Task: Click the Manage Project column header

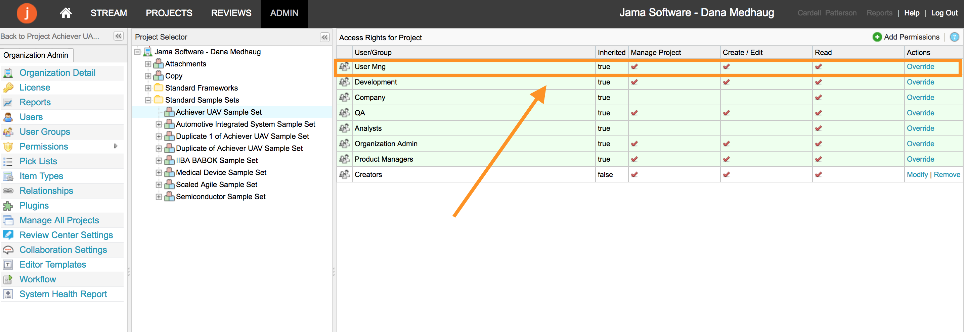Action: (x=674, y=53)
